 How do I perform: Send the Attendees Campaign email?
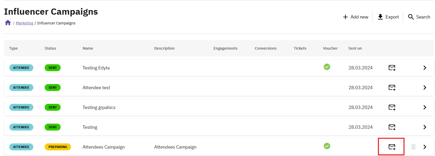tap(392, 147)
